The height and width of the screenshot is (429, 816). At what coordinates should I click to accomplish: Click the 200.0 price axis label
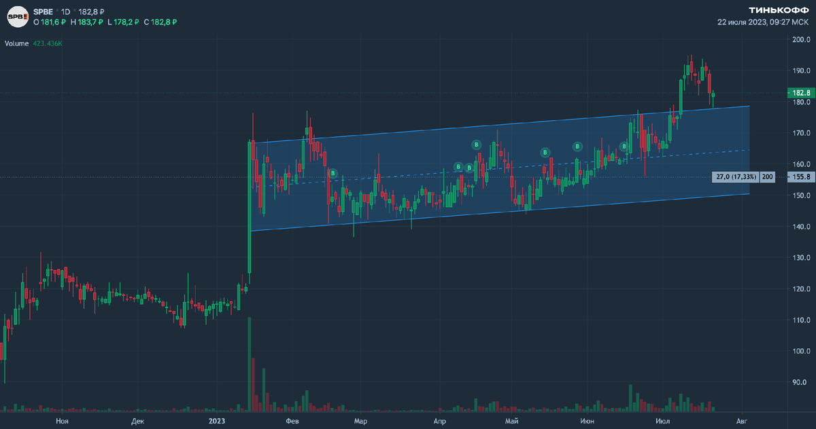[x=800, y=39]
